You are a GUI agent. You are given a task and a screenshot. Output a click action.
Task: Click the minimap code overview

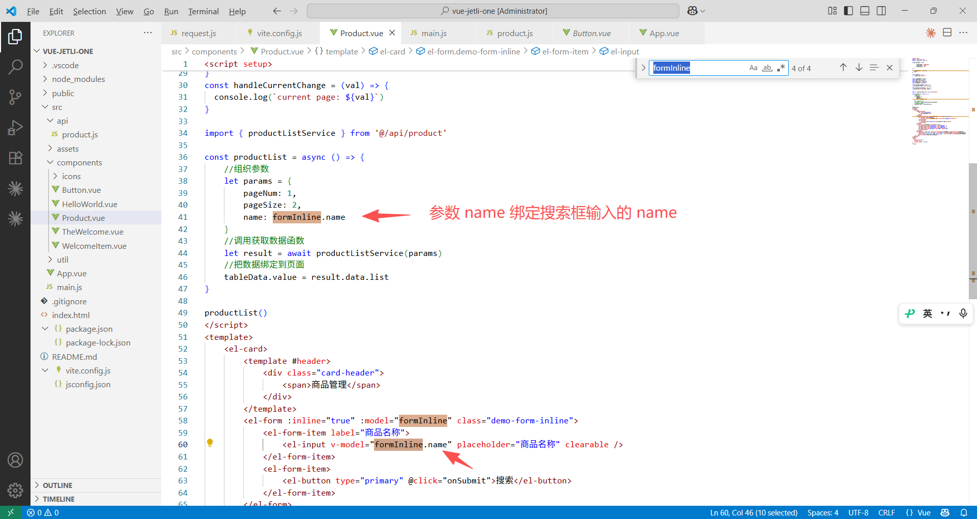tap(939, 102)
